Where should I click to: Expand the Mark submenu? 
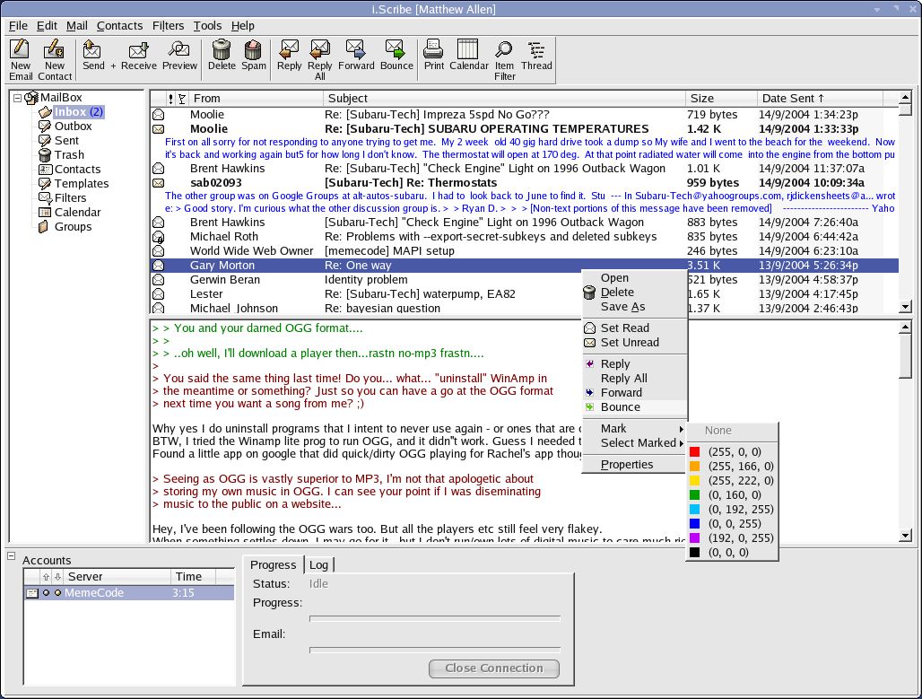coord(613,428)
